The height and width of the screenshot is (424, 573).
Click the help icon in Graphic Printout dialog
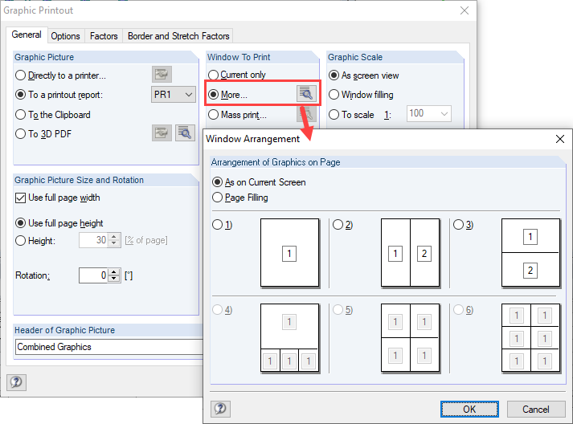tap(15, 382)
